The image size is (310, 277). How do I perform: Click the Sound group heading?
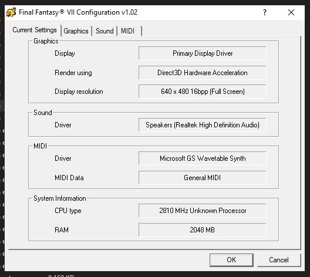[x=43, y=113]
